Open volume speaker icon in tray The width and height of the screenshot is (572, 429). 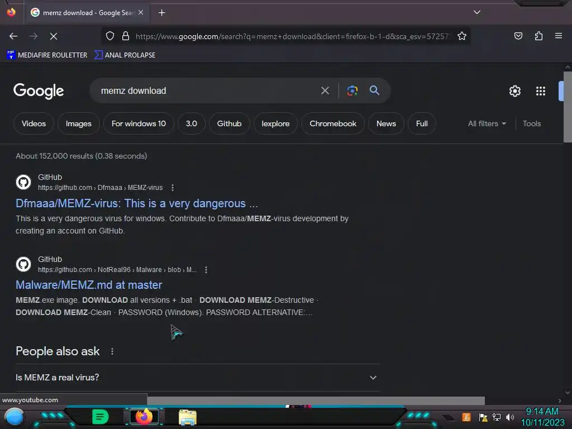509,417
